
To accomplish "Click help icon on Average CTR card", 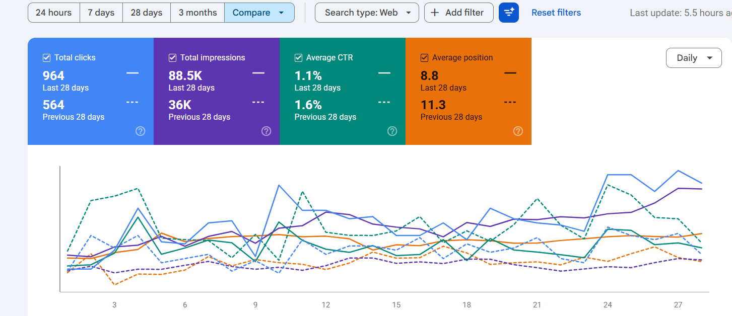I will click(x=392, y=131).
